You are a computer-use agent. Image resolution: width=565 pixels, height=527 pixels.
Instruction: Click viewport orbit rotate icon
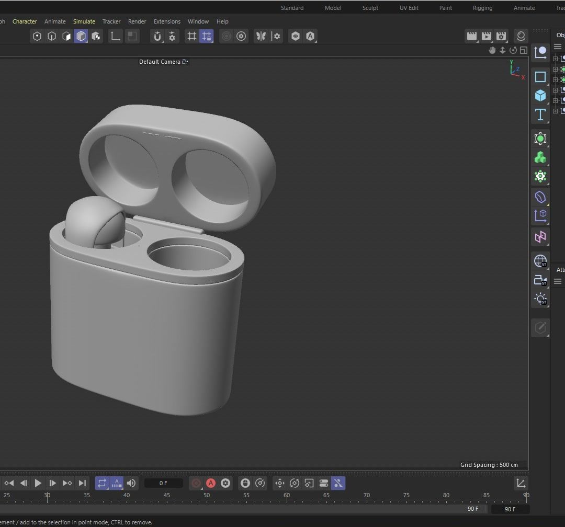513,50
